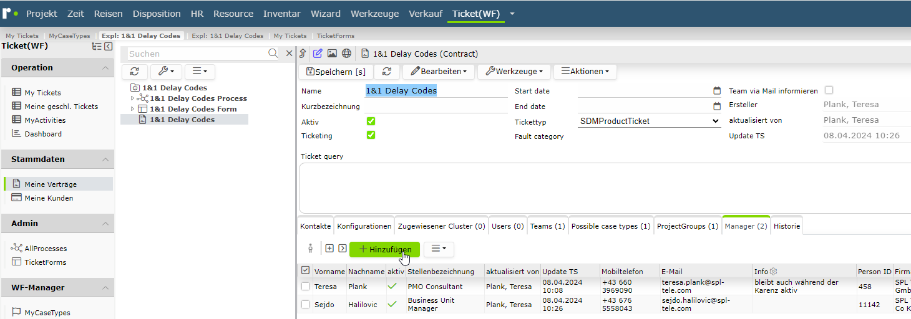Open the Start date calendar picker
Image resolution: width=911 pixels, height=319 pixels.
click(717, 91)
